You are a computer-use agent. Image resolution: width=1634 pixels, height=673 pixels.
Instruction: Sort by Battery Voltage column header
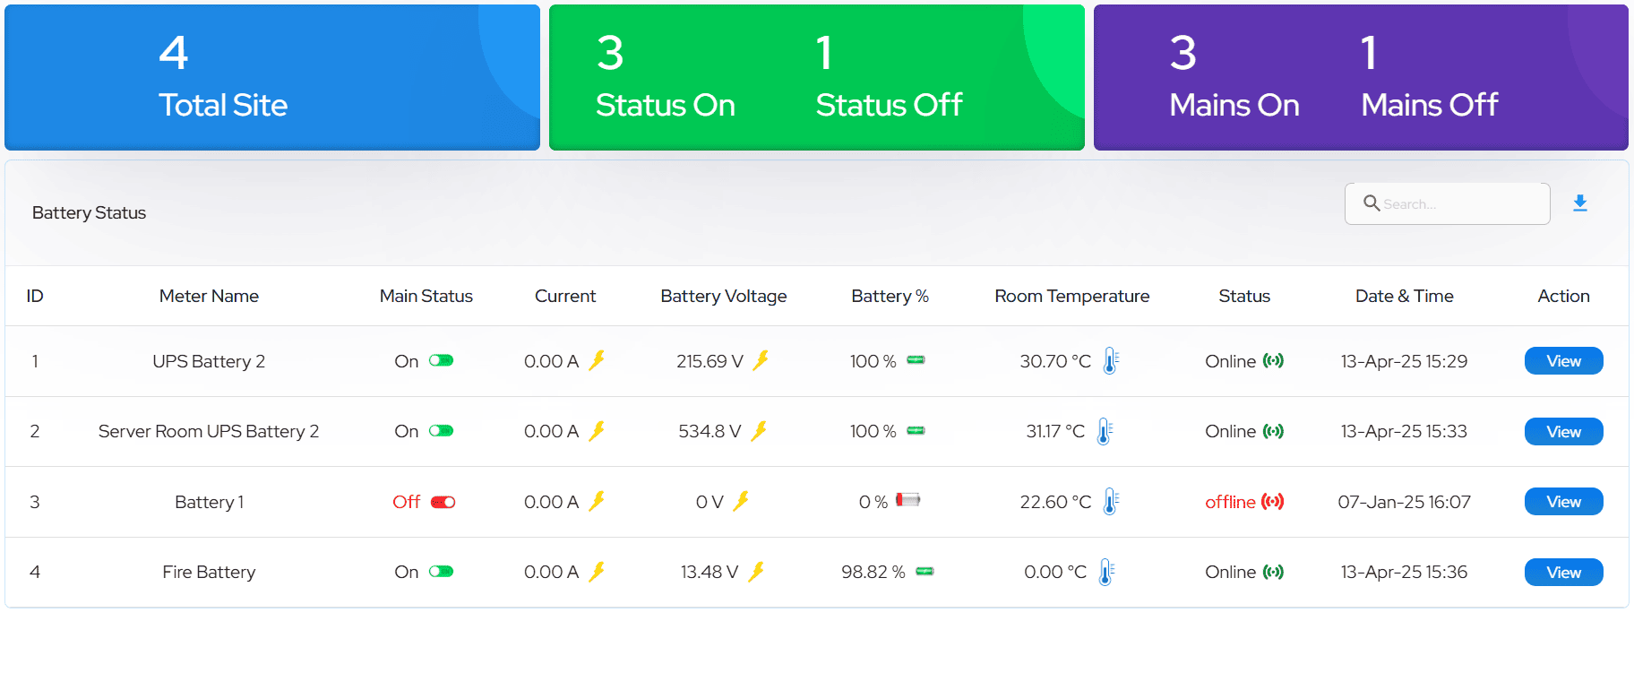724,296
